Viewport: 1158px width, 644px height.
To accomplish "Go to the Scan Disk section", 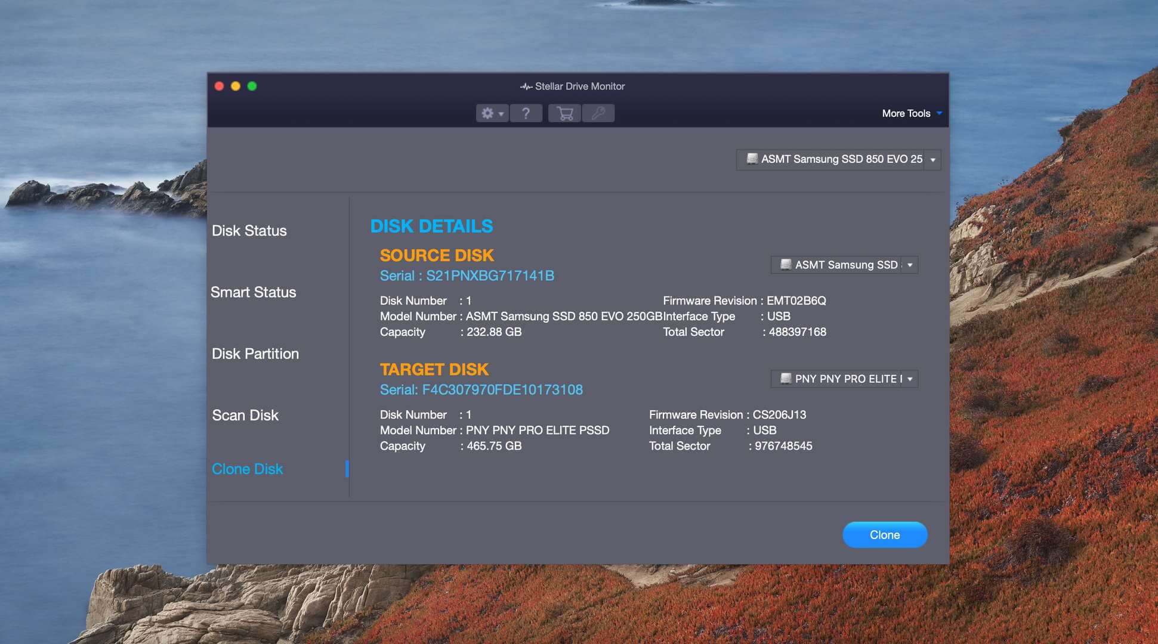I will (x=245, y=415).
